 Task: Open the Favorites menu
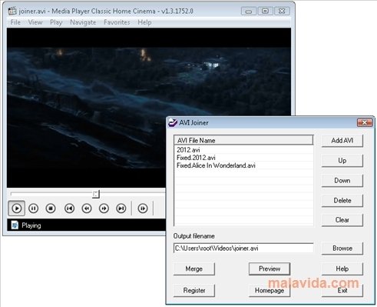(117, 22)
